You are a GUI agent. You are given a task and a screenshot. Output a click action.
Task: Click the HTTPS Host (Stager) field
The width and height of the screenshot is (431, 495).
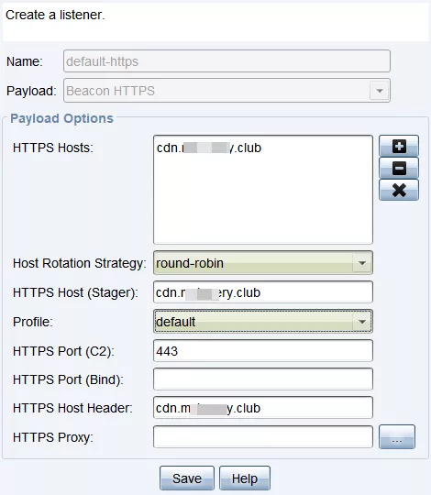263,292
